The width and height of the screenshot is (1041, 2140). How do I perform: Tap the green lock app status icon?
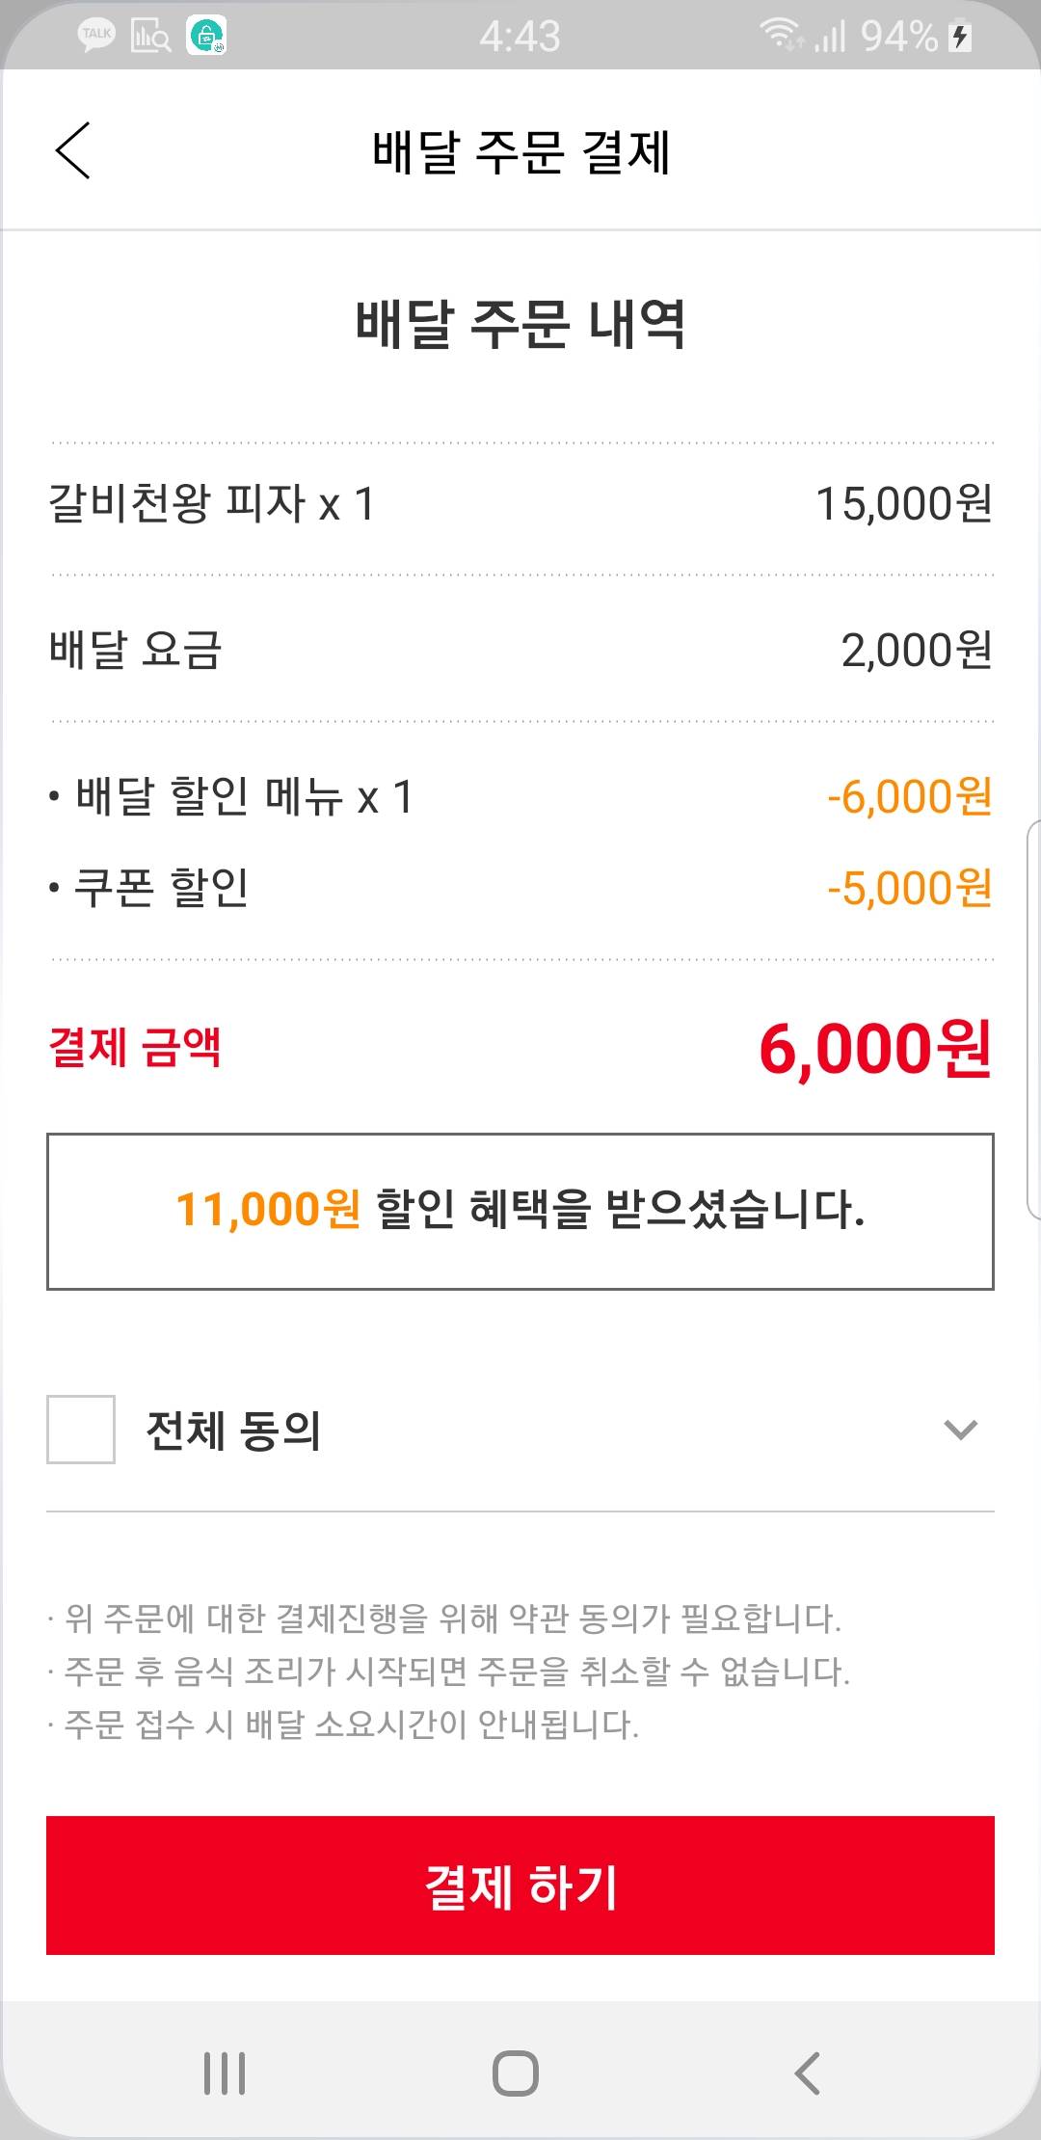(x=206, y=36)
